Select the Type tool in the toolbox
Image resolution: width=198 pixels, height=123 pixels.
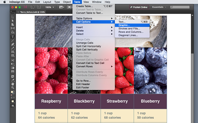13,37
